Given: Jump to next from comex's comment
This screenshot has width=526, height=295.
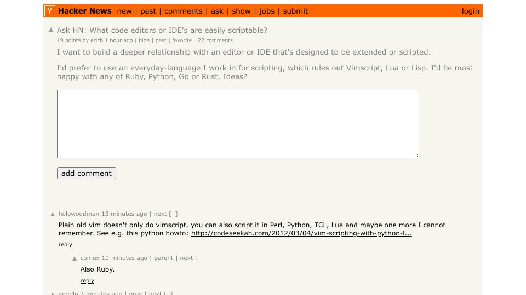Looking at the screenshot, I should pyautogui.click(x=186, y=258).
